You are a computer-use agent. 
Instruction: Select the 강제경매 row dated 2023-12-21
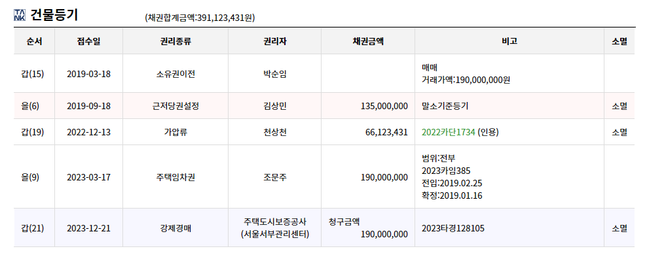324,228
